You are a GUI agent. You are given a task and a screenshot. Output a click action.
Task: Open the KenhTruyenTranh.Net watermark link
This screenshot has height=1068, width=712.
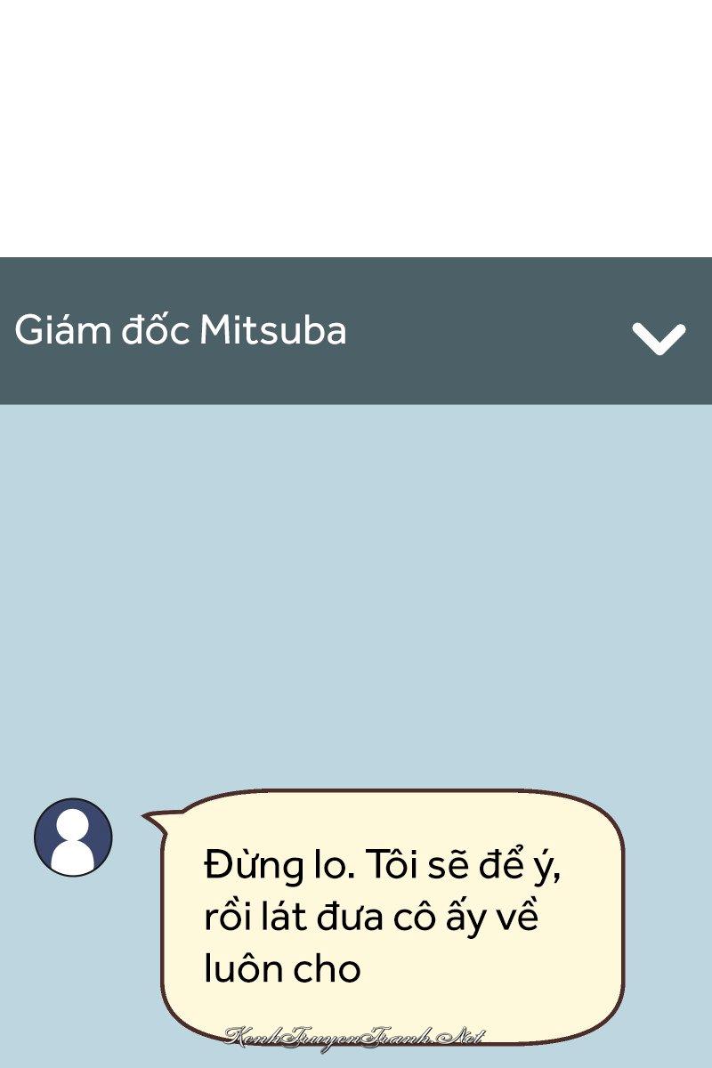pyautogui.click(x=353, y=1036)
